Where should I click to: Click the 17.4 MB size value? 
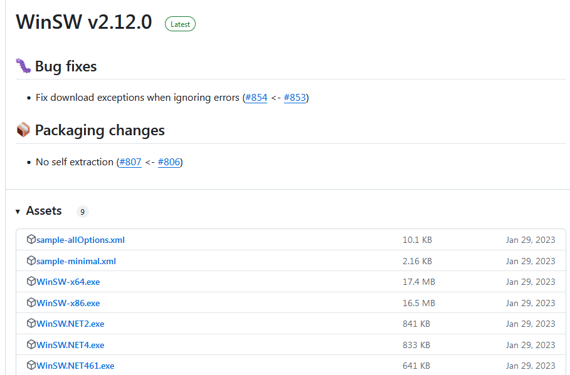[x=419, y=282]
